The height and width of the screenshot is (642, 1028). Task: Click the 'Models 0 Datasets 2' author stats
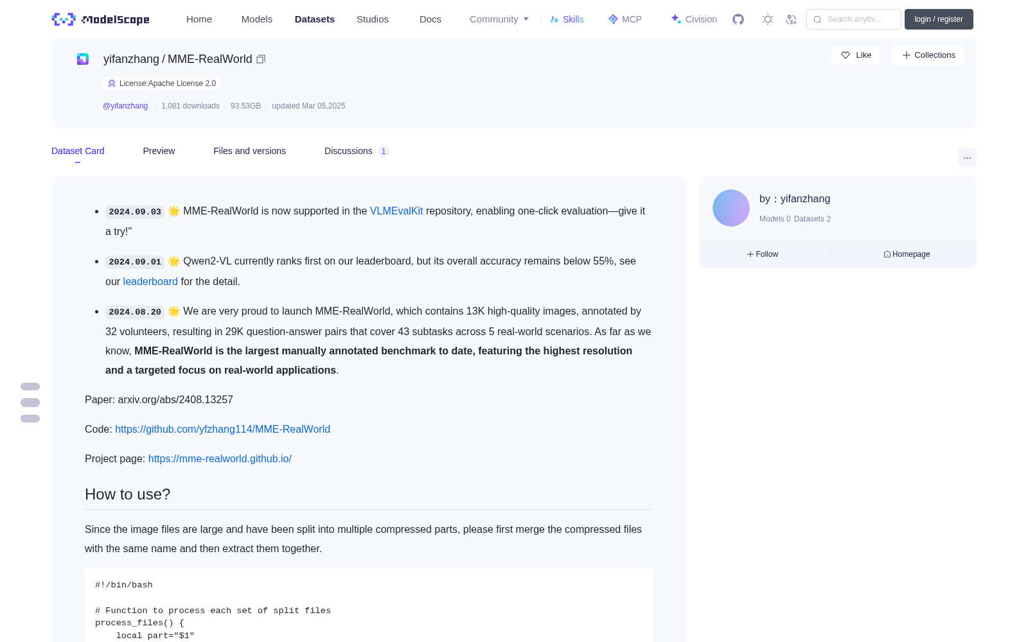point(795,219)
